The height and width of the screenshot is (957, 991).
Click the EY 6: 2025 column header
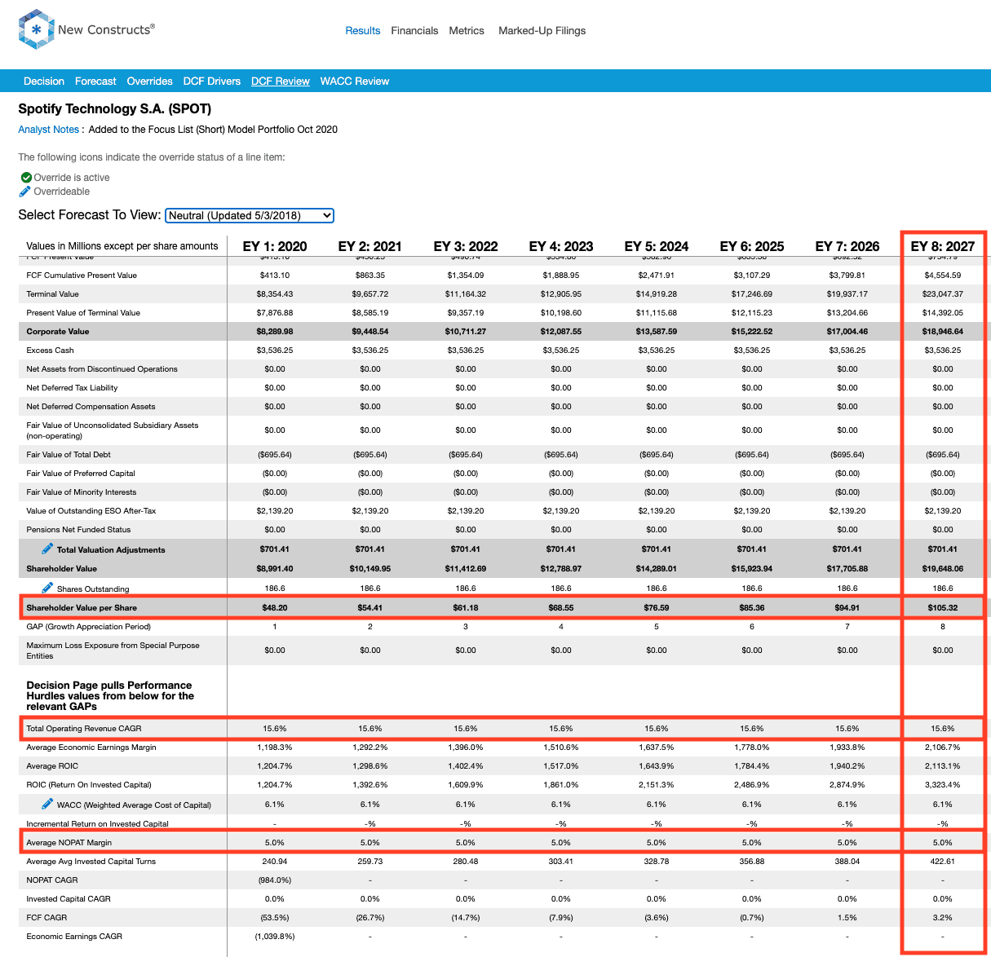(752, 246)
